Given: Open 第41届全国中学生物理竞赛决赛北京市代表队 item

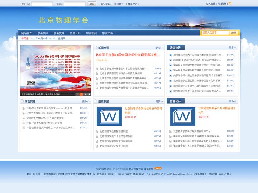Looking at the screenshot, I should [197, 141].
